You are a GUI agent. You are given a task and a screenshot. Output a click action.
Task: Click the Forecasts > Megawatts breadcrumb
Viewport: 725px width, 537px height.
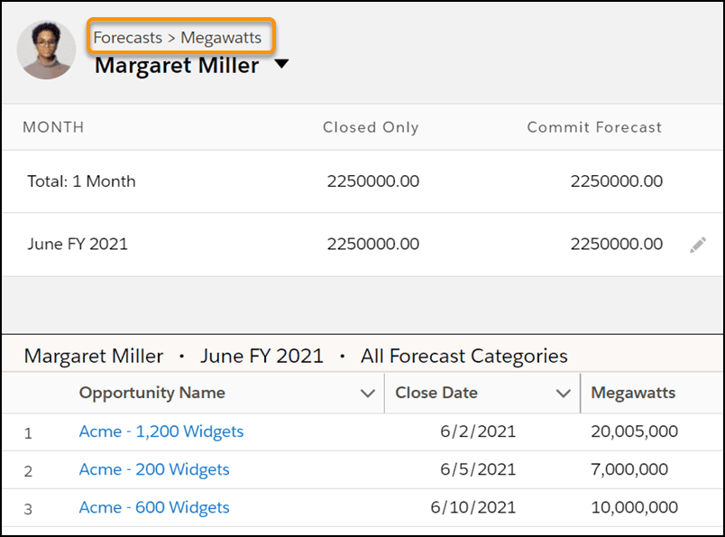(x=178, y=38)
